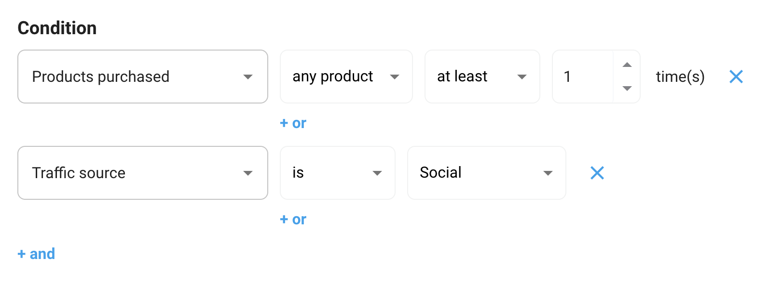Add or condition under Products purchased
Image resolution: width=769 pixels, height=285 pixels.
click(x=293, y=123)
